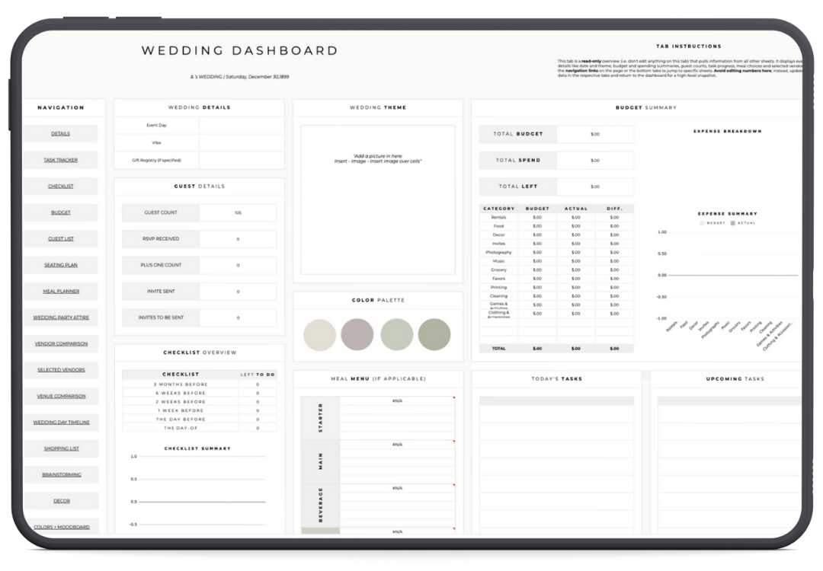Go to Venue Comparison sheet
Image resolution: width=823 pixels, height=571 pixels.
click(60, 396)
